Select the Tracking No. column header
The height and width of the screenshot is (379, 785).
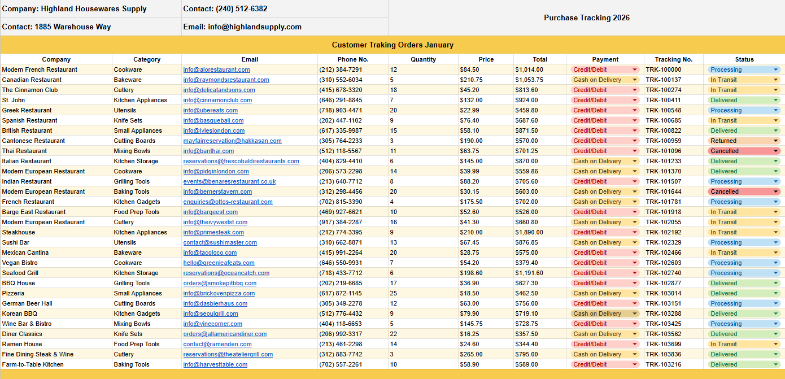[674, 59]
